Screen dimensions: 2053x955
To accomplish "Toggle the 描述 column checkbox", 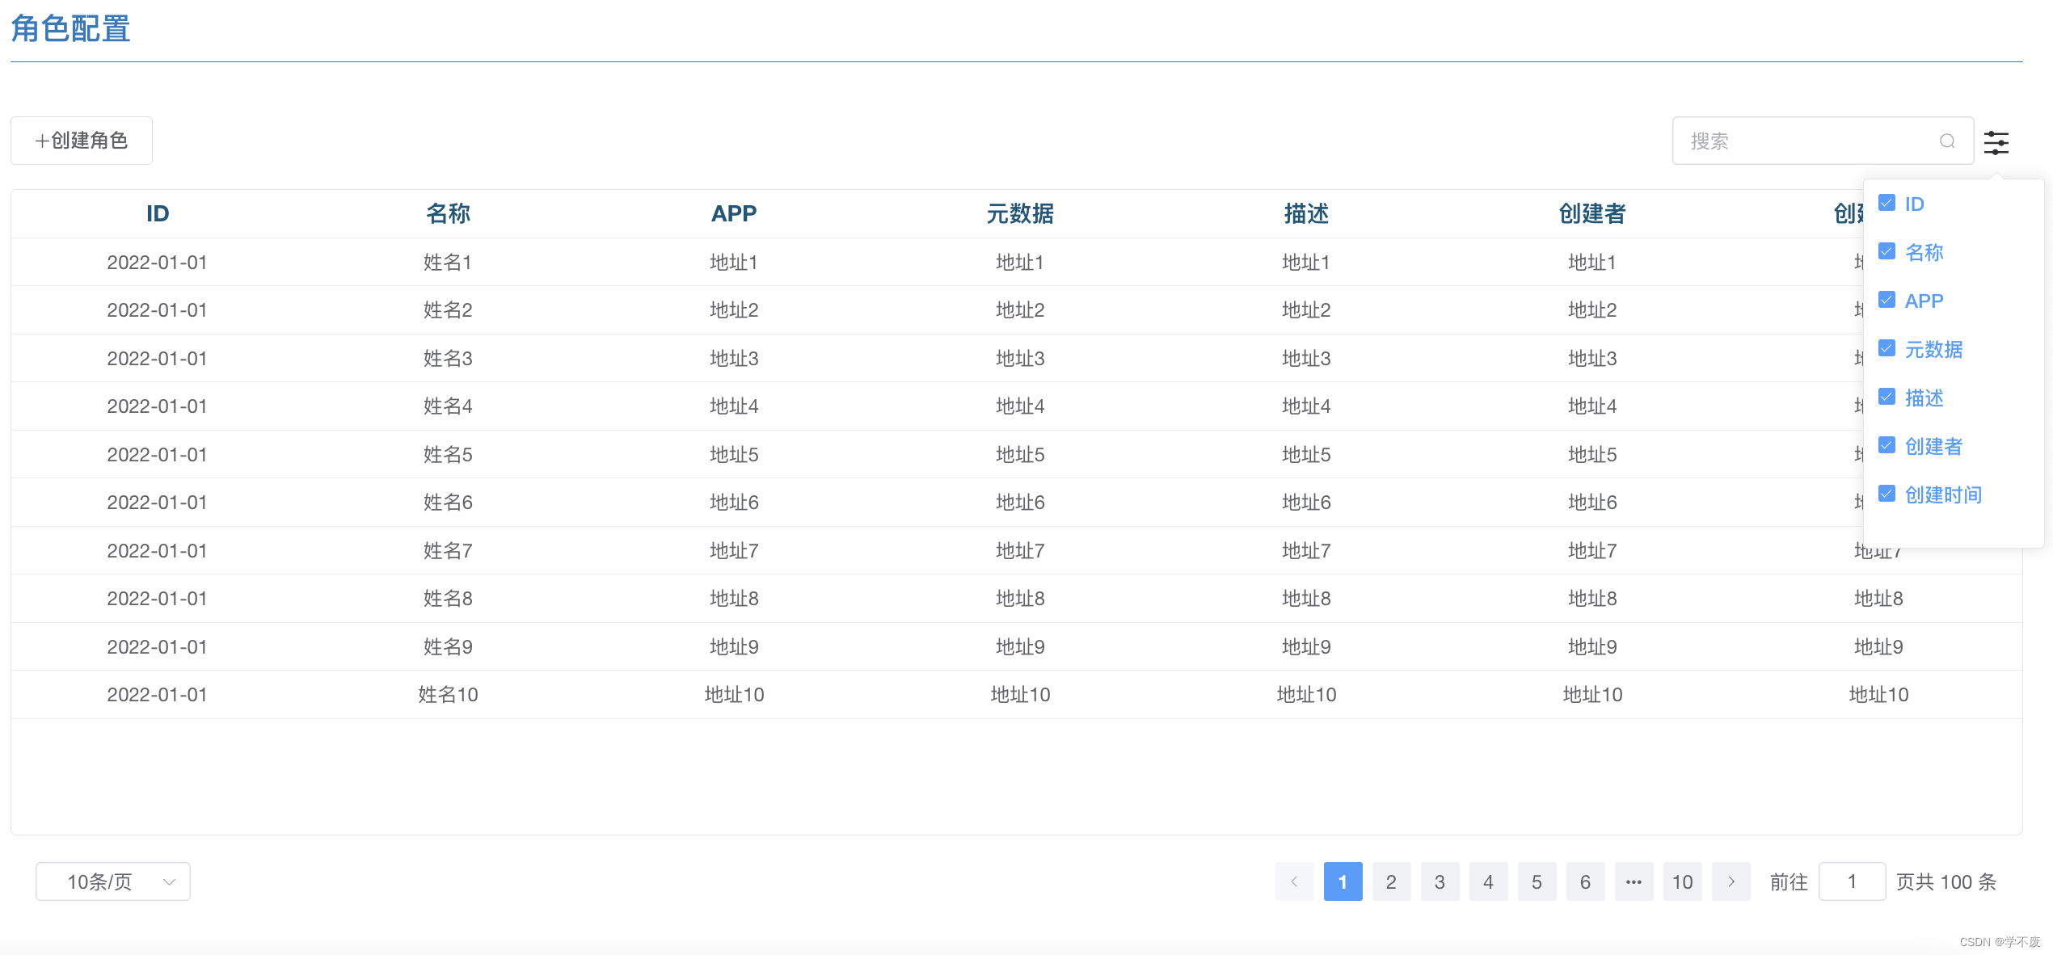I will 1887,397.
